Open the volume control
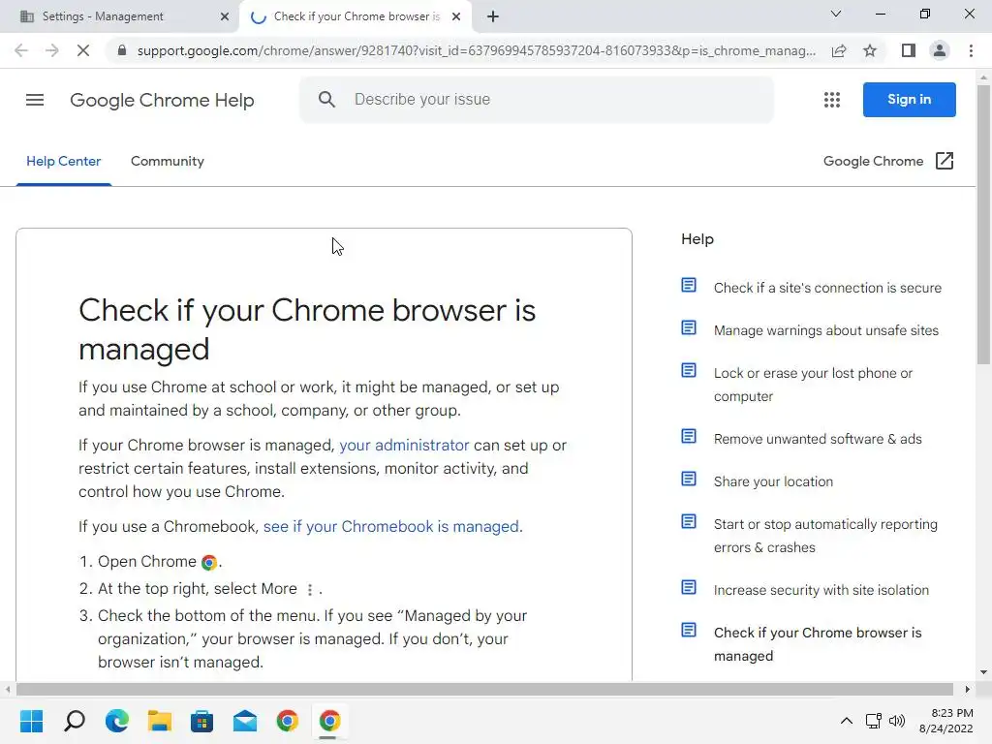Image resolution: width=992 pixels, height=744 pixels. (x=897, y=721)
